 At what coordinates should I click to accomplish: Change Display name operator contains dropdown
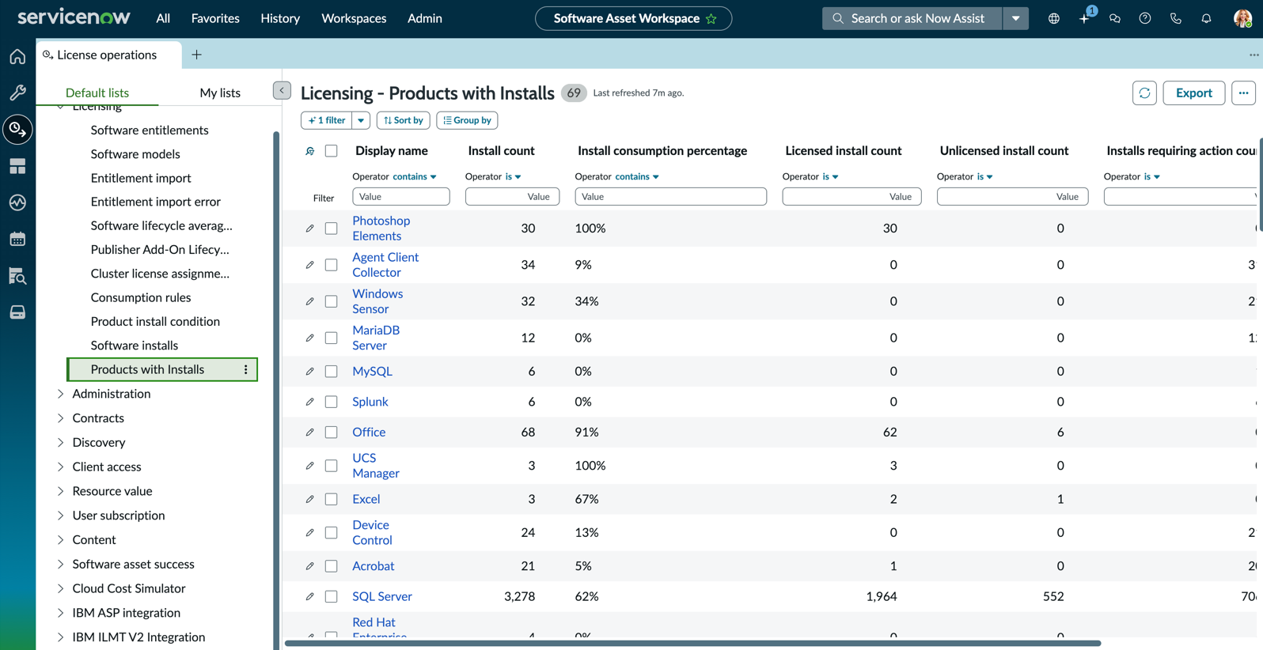[415, 176]
